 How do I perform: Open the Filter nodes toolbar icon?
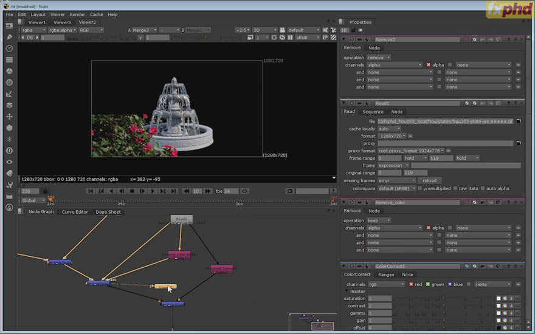click(x=9, y=83)
